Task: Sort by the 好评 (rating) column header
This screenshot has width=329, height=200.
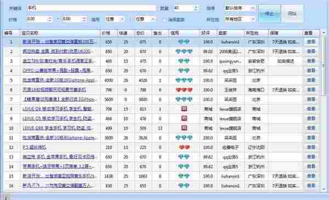Action: coord(208,33)
